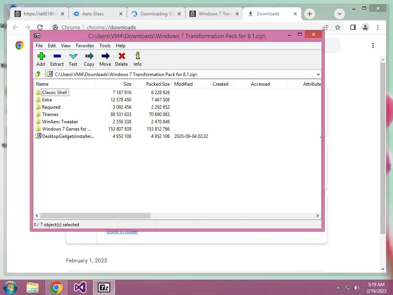Share this page icon in Chrome

tap(325, 27)
